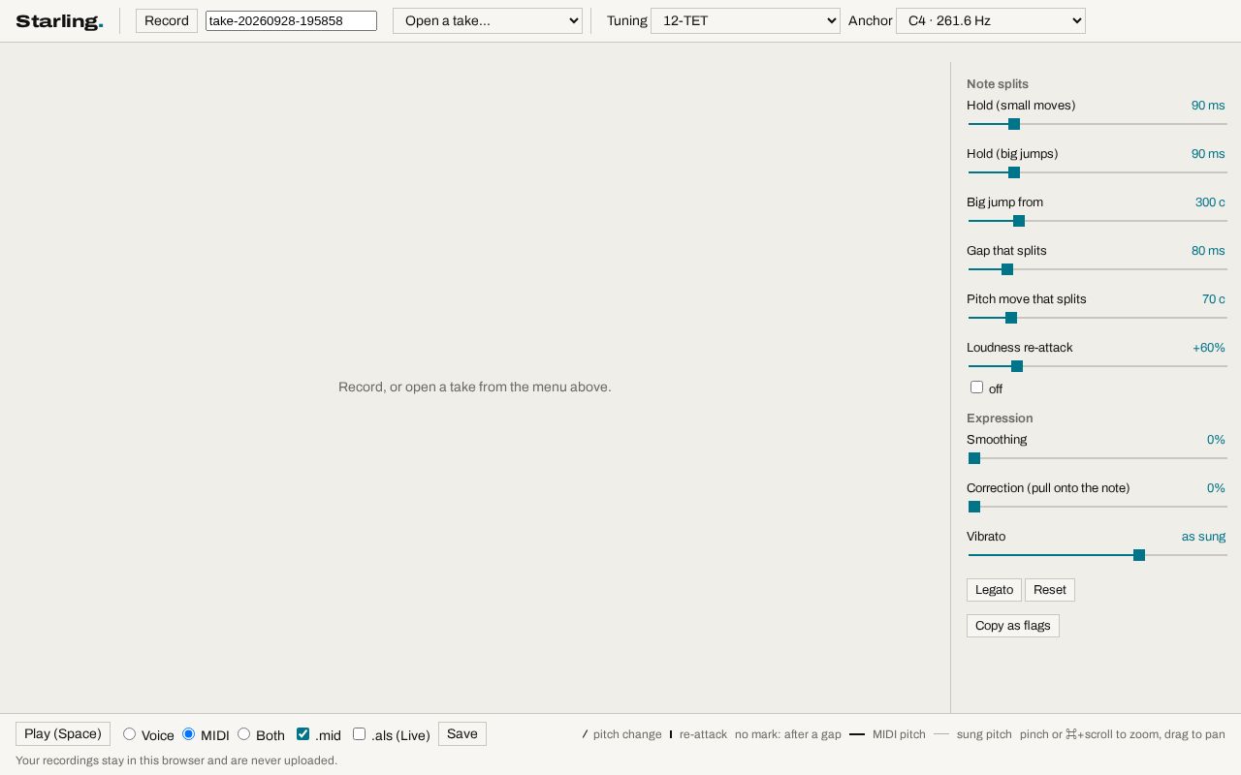Click the re-attack bar legend icon
Screen dimensions: 1241x775
(x=671, y=734)
